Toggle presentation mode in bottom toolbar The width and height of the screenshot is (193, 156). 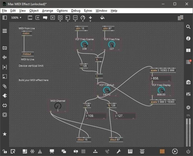tap(52, 151)
